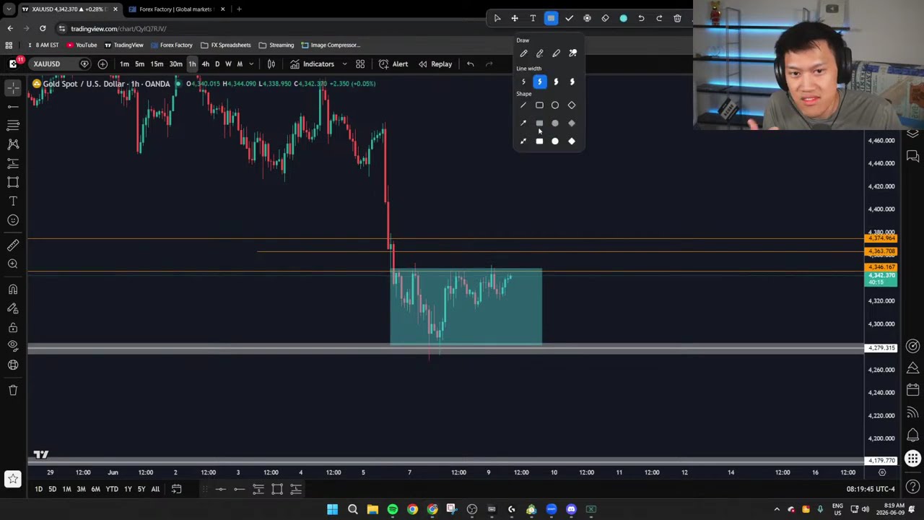Open the Indicators dialog
This screenshot has width=924, height=520.
click(x=313, y=64)
